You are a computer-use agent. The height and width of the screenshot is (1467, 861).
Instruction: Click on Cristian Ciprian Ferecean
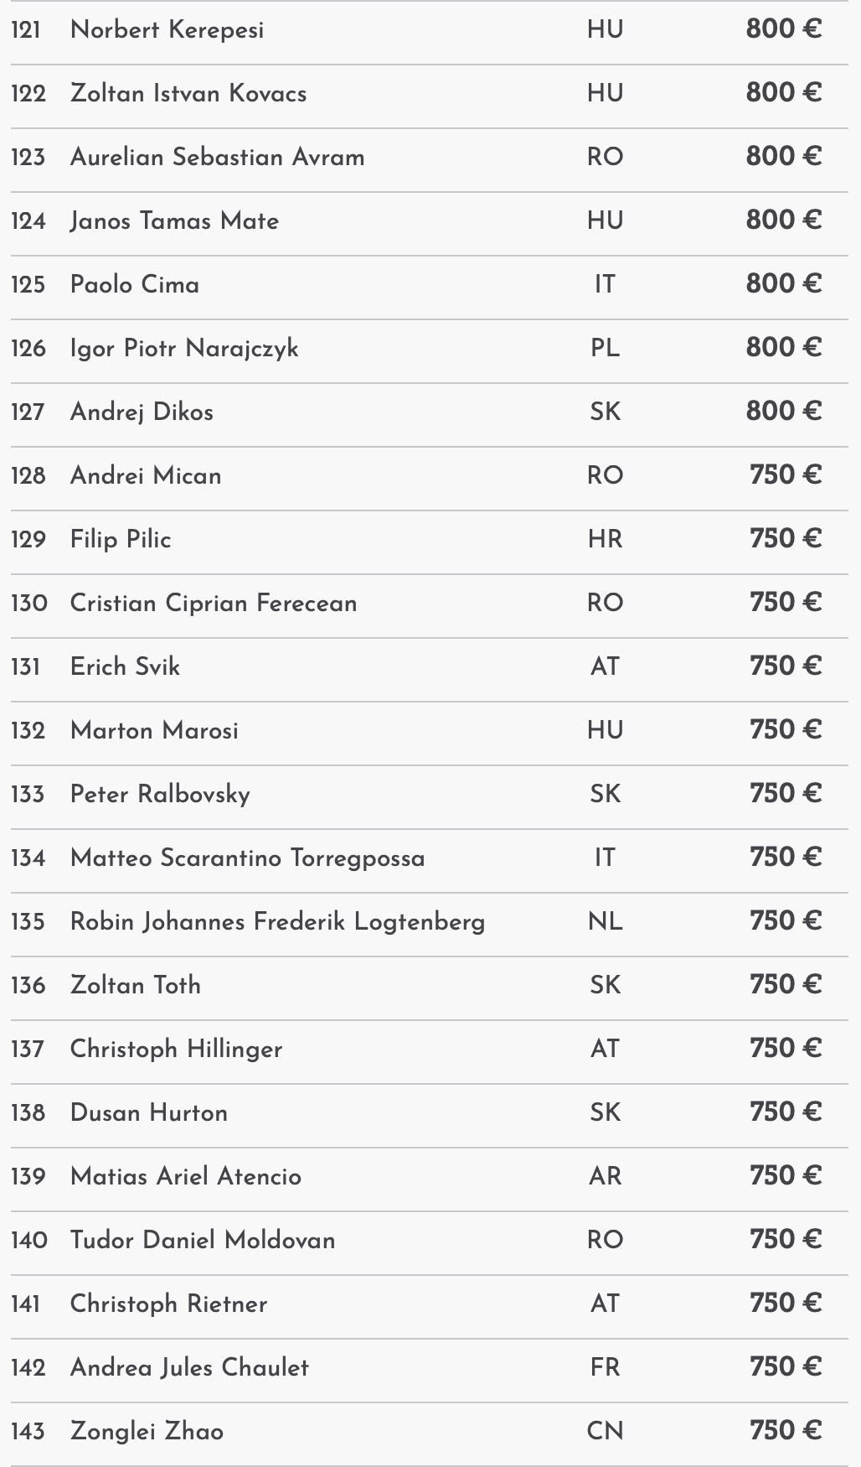click(214, 603)
